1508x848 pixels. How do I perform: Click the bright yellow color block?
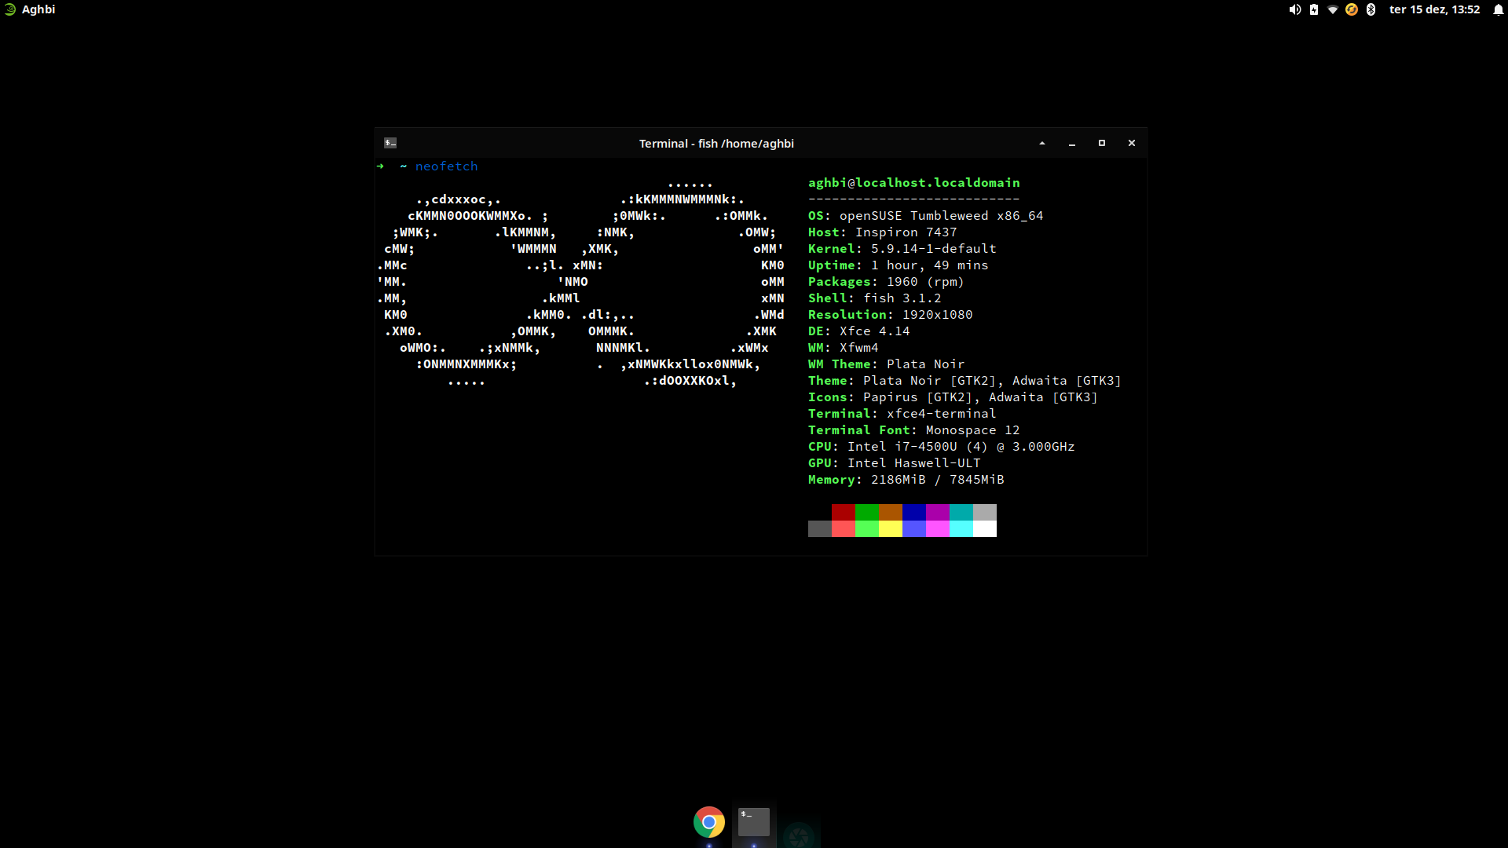coord(891,529)
